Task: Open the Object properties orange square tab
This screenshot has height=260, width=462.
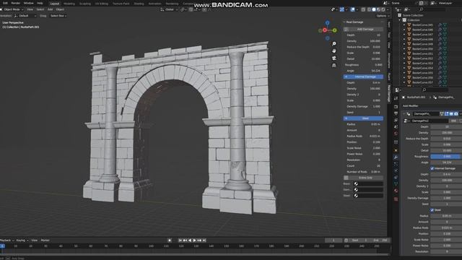Action: pos(396,150)
